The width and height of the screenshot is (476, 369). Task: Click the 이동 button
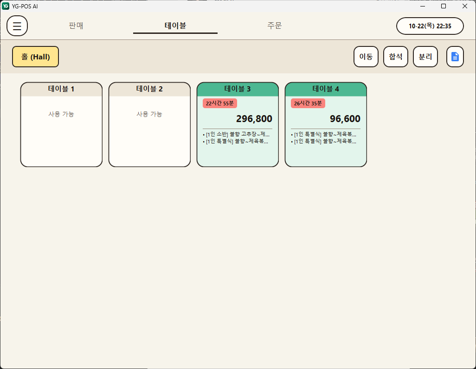366,57
